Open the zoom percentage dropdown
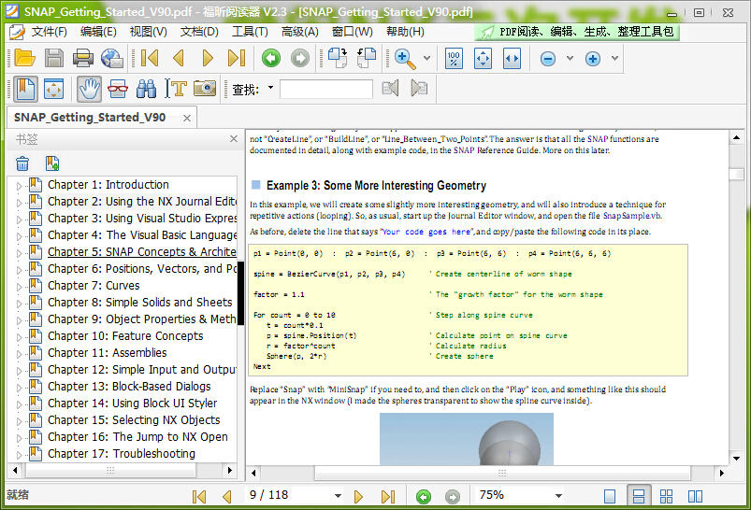751x510 pixels. 558,496
